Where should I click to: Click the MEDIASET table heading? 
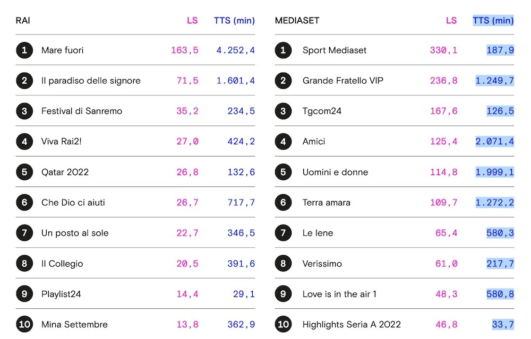click(x=297, y=21)
